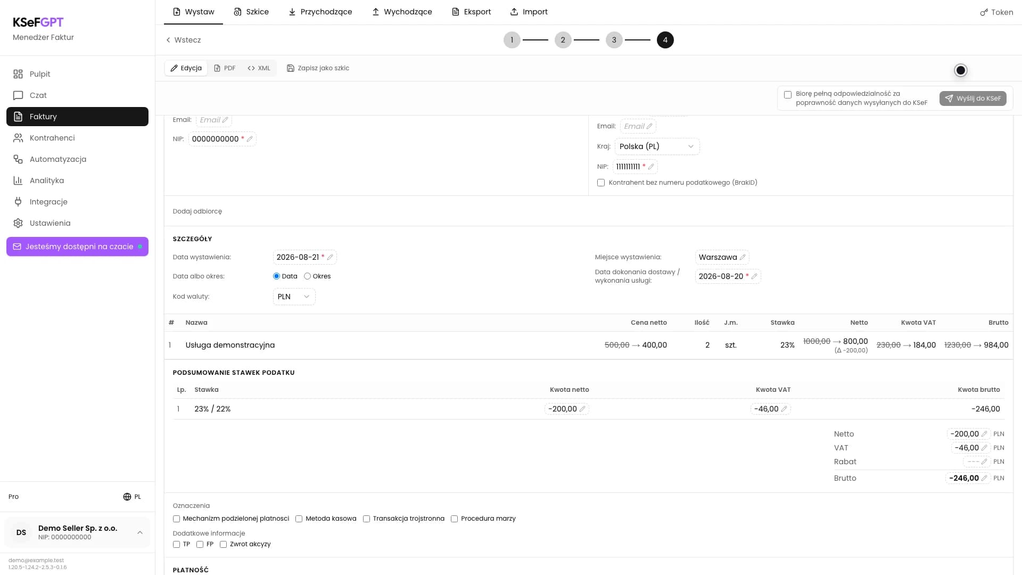Go to wizard step 1
This screenshot has width=1022, height=575.
coord(512,40)
